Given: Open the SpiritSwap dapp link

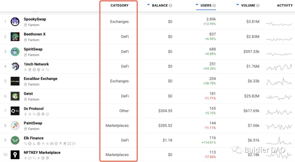Looking at the screenshot, I should coord(33,49).
